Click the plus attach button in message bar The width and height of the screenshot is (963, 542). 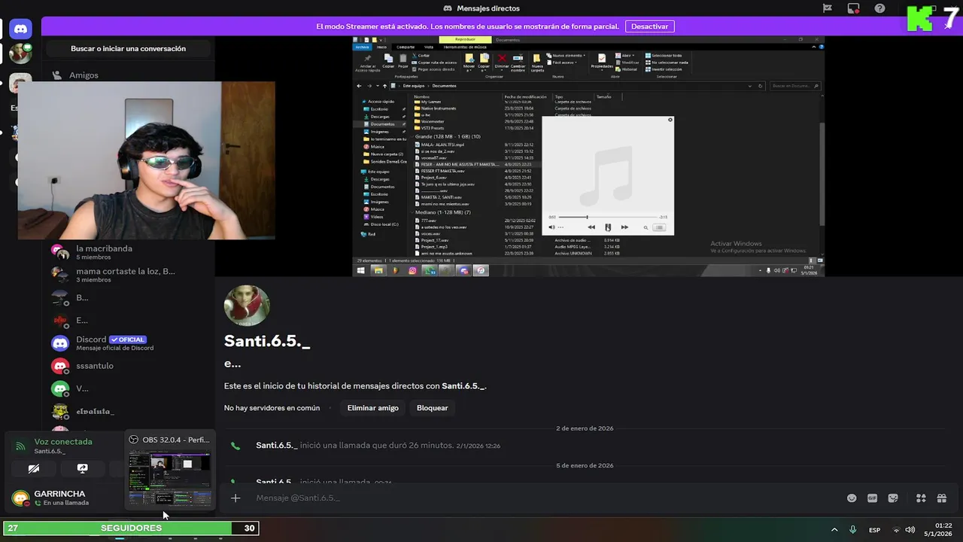click(x=235, y=498)
